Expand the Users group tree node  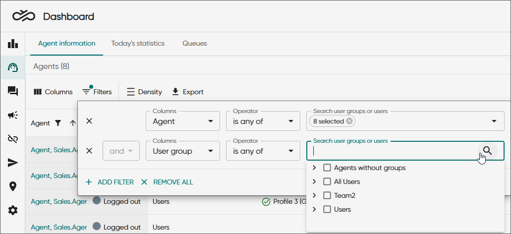314,209
